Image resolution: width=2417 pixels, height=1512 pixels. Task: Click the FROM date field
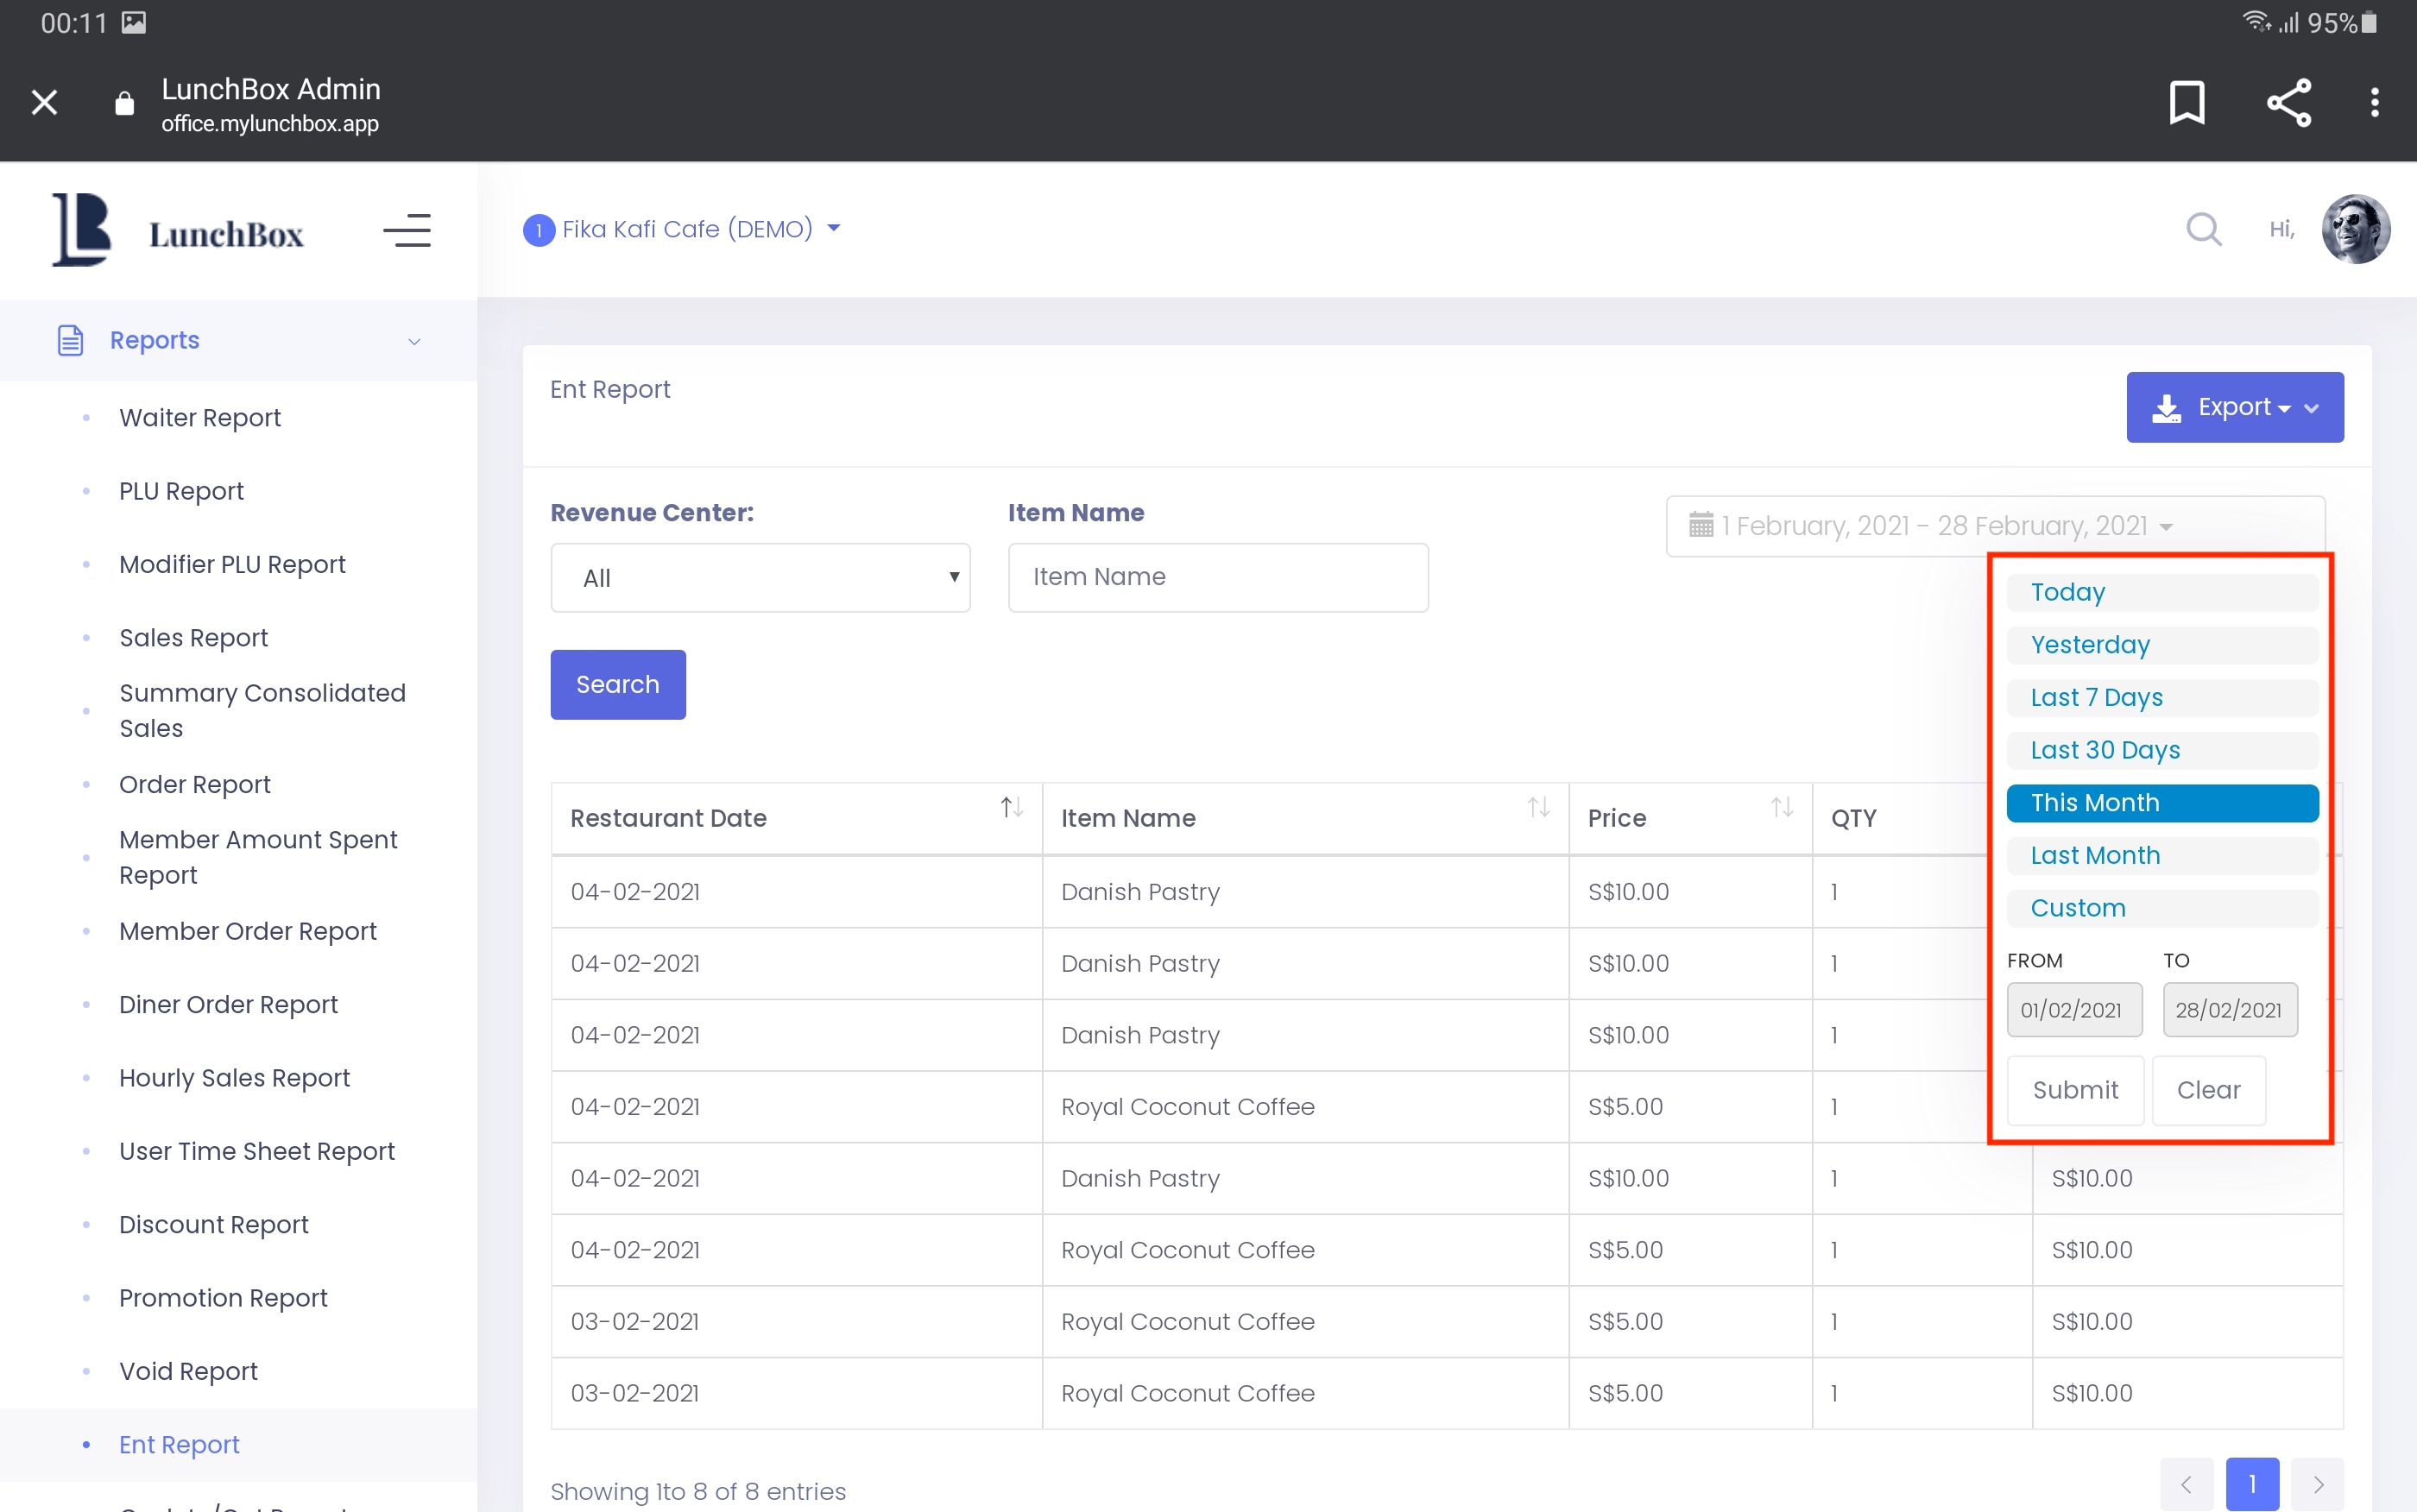[x=2073, y=1010]
